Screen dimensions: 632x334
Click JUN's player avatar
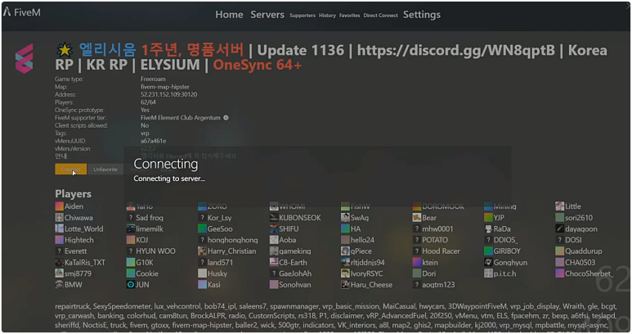click(131, 285)
